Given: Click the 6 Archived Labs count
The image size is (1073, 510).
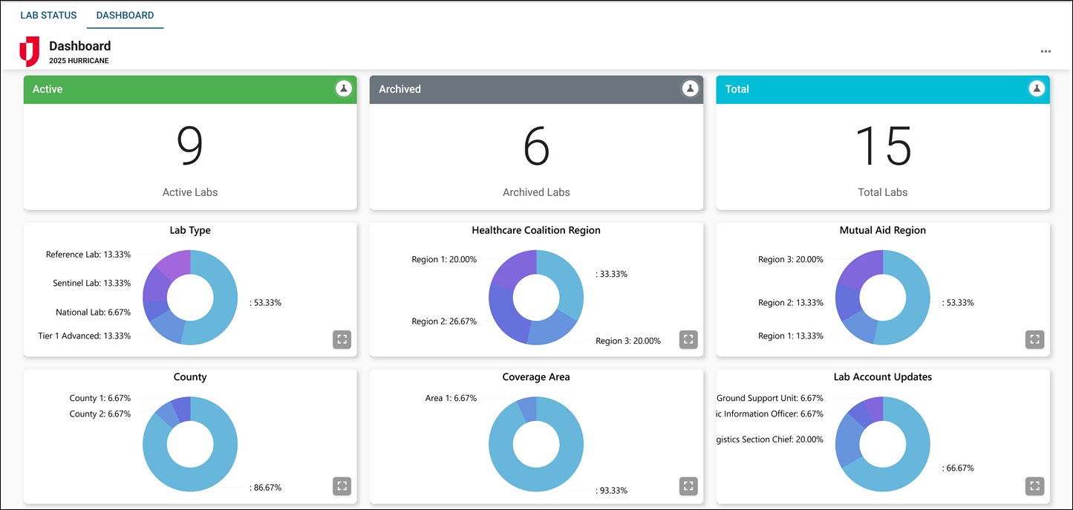Looking at the screenshot, I should click(x=536, y=146).
